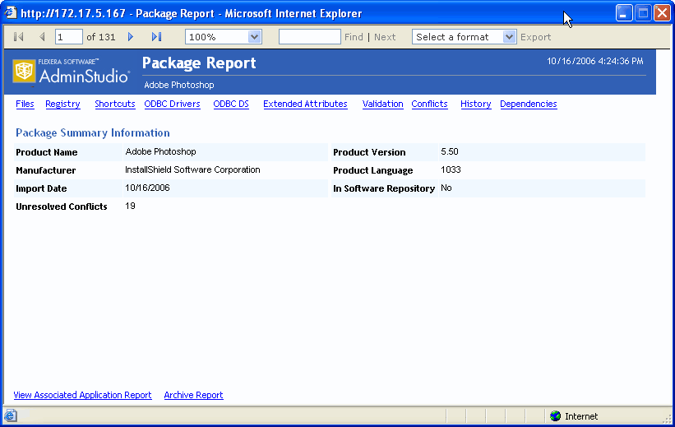This screenshot has height=427, width=675.
Task: Jump to the Registry section
Action: pos(62,104)
